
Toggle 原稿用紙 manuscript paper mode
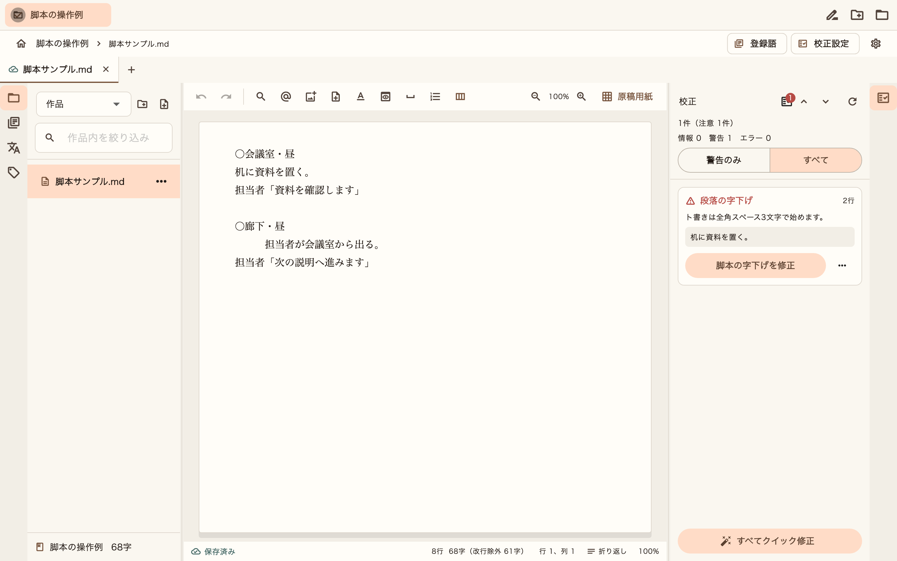[x=627, y=97]
